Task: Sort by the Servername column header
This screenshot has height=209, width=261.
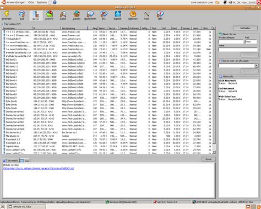Action: click(17, 28)
